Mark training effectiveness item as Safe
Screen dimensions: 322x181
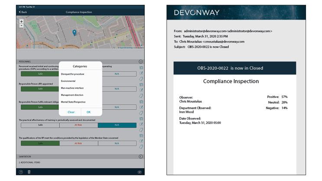40,125
